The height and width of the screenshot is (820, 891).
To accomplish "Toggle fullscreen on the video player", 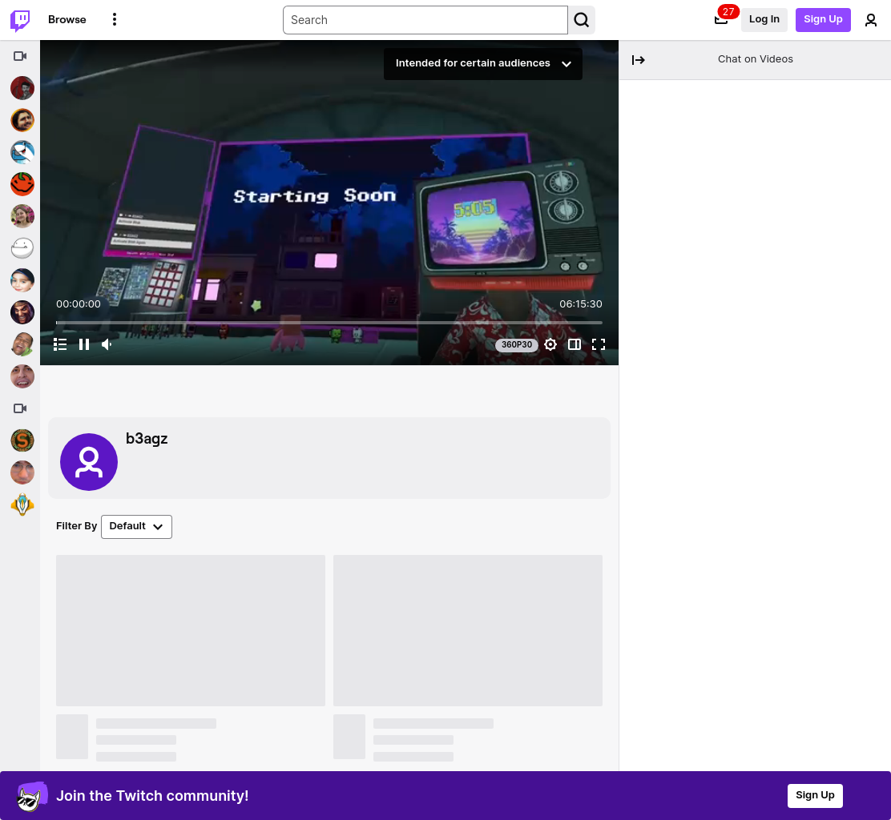I will click(x=599, y=344).
